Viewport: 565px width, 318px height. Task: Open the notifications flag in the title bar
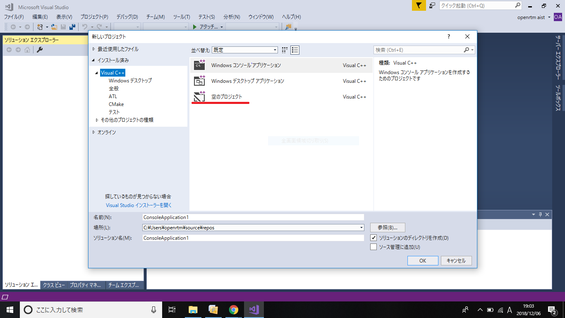(x=419, y=5)
